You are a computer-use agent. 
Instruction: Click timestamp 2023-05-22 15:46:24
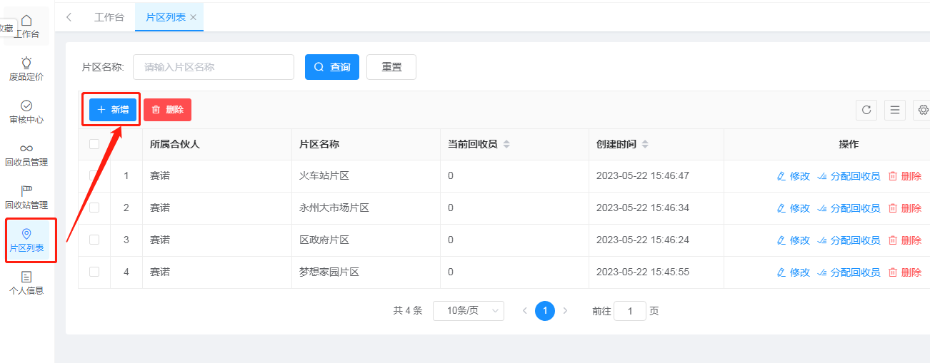tap(643, 240)
